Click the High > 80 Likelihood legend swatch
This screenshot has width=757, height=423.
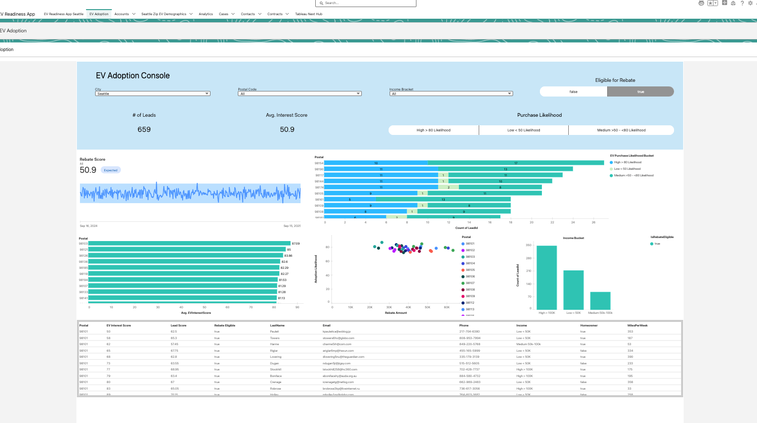pyautogui.click(x=611, y=162)
